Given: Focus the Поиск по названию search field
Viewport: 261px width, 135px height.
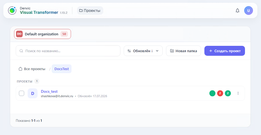Looking at the screenshot, I should pyautogui.click(x=68, y=51).
